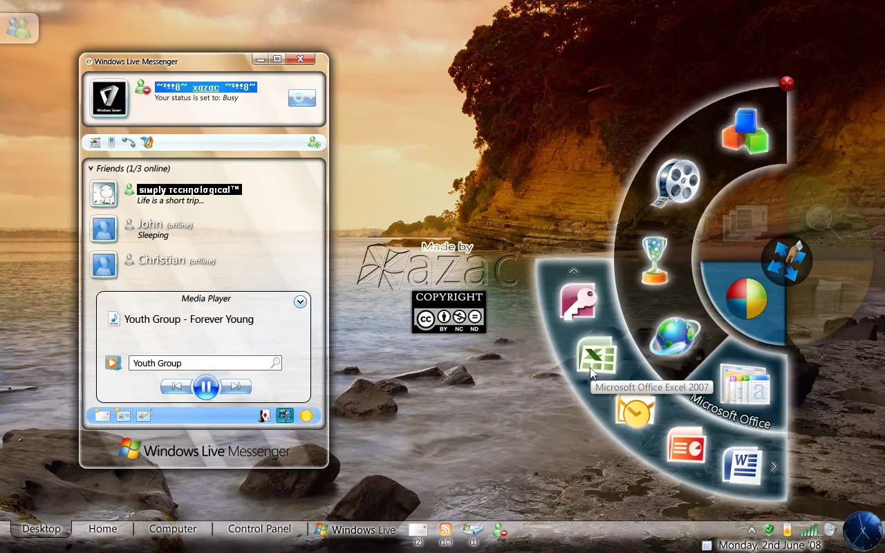Toggle your Busy status icon beside the avatar
885x553 pixels.
pos(143,87)
